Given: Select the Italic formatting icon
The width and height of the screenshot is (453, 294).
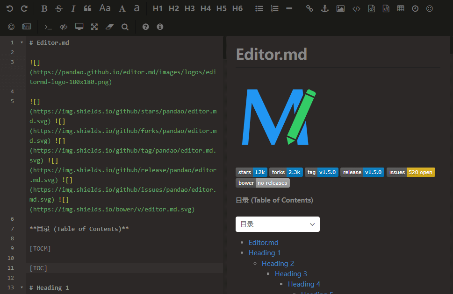Looking at the screenshot, I should tap(73, 8).
